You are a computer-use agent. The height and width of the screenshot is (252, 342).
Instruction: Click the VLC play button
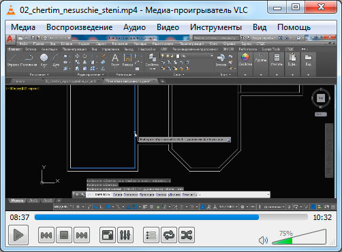click(x=18, y=235)
